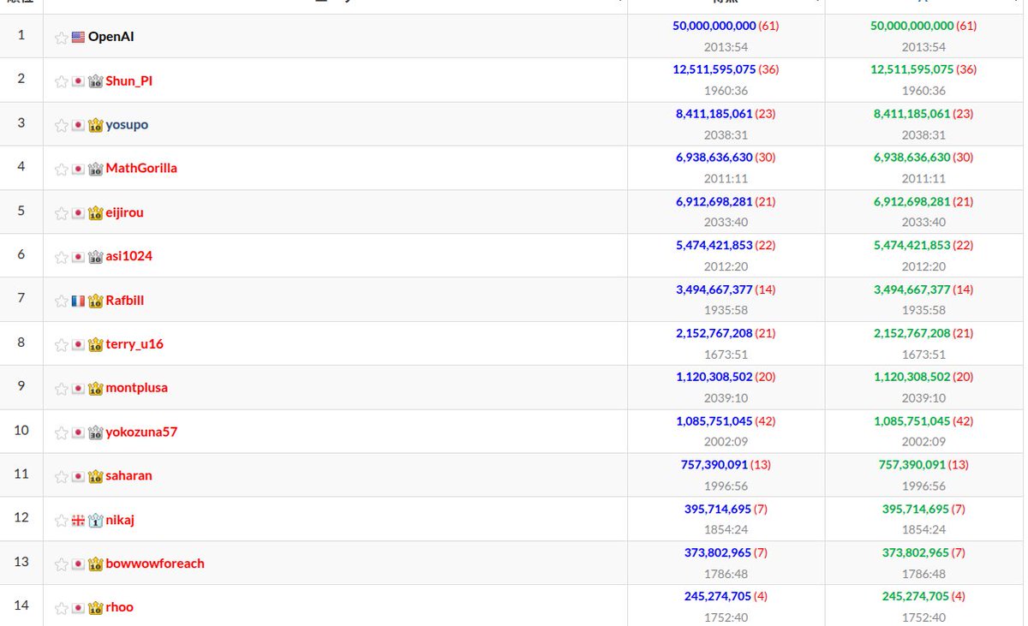1028x626 pixels.
Task: Click the Japan flag next to yosupo
Action: pos(78,125)
